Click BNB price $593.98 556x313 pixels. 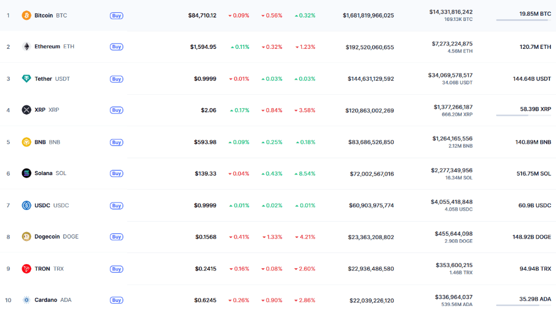coord(205,143)
